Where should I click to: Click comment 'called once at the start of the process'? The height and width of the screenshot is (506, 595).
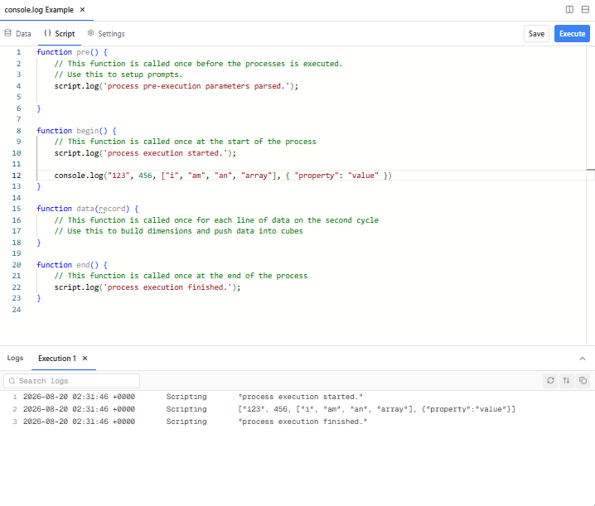[185, 142]
